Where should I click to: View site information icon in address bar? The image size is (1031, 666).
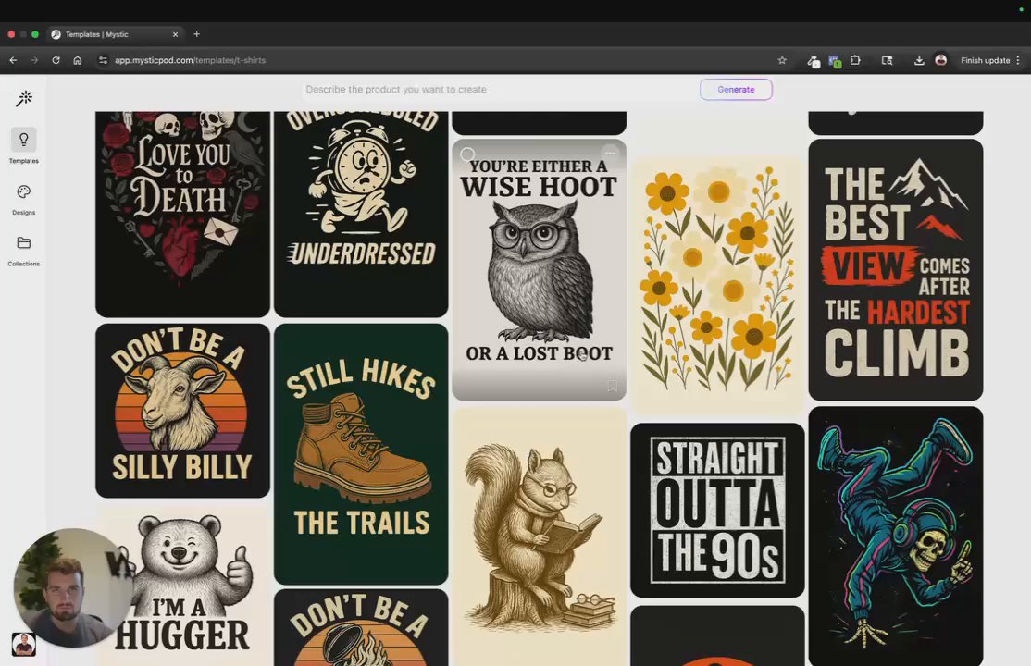pyautogui.click(x=103, y=60)
